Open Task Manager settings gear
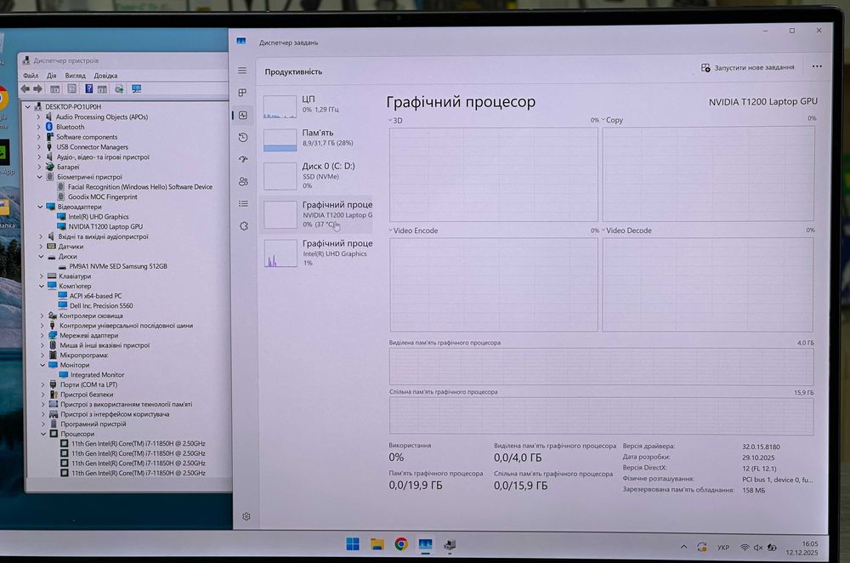The height and width of the screenshot is (563, 850). (x=246, y=516)
